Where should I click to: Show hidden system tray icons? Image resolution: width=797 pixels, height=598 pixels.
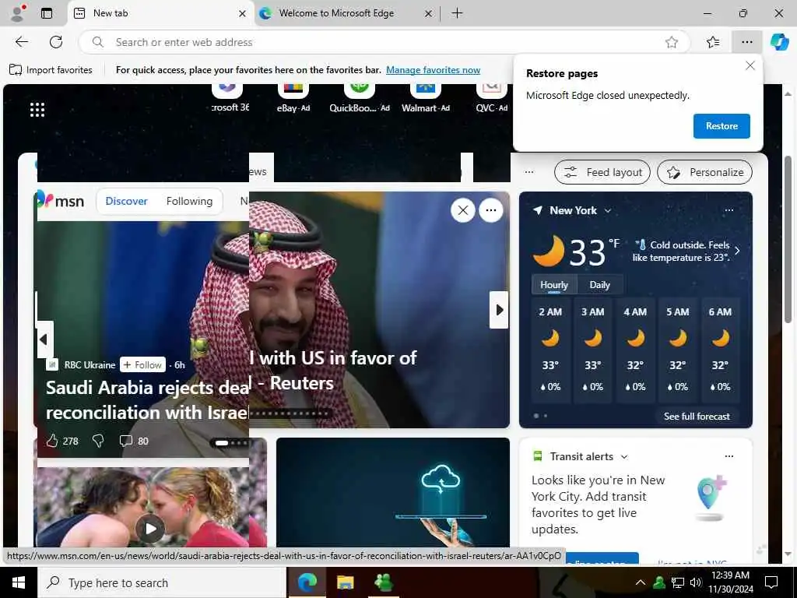coord(641,582)
